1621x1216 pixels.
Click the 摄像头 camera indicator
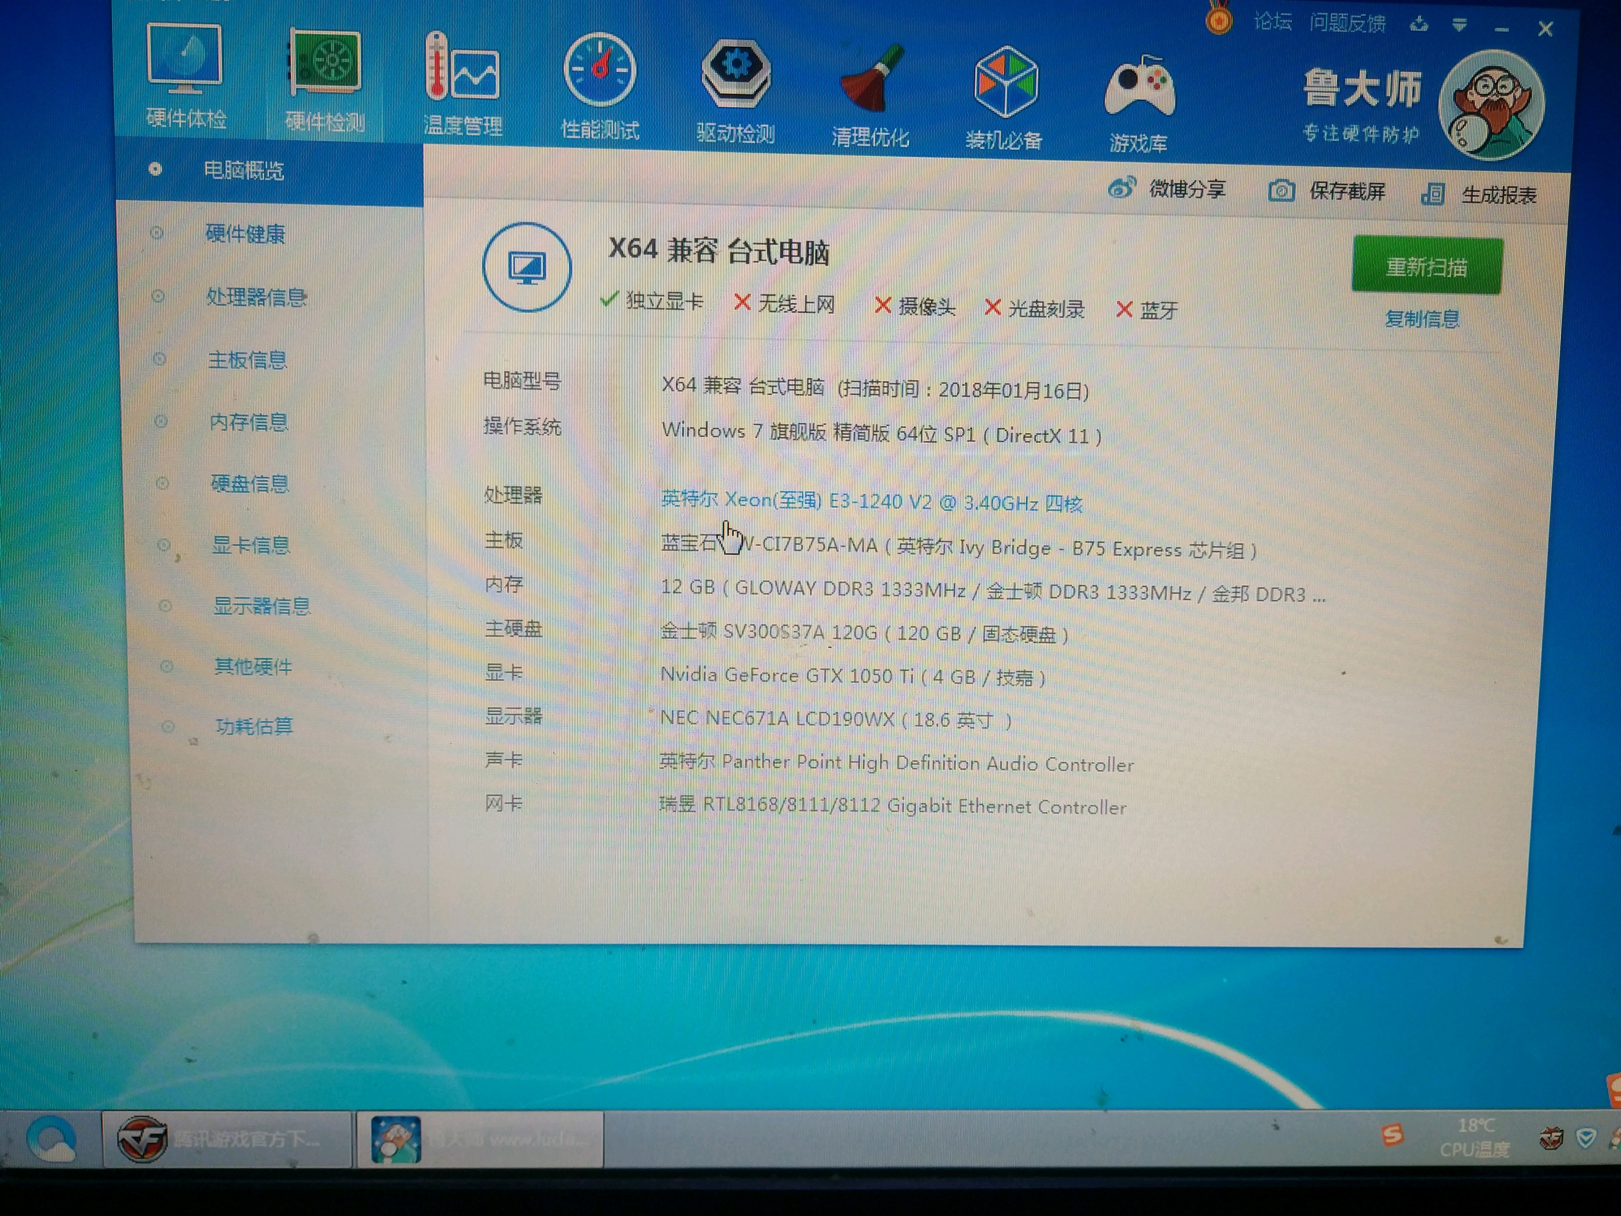click(915, 306)
